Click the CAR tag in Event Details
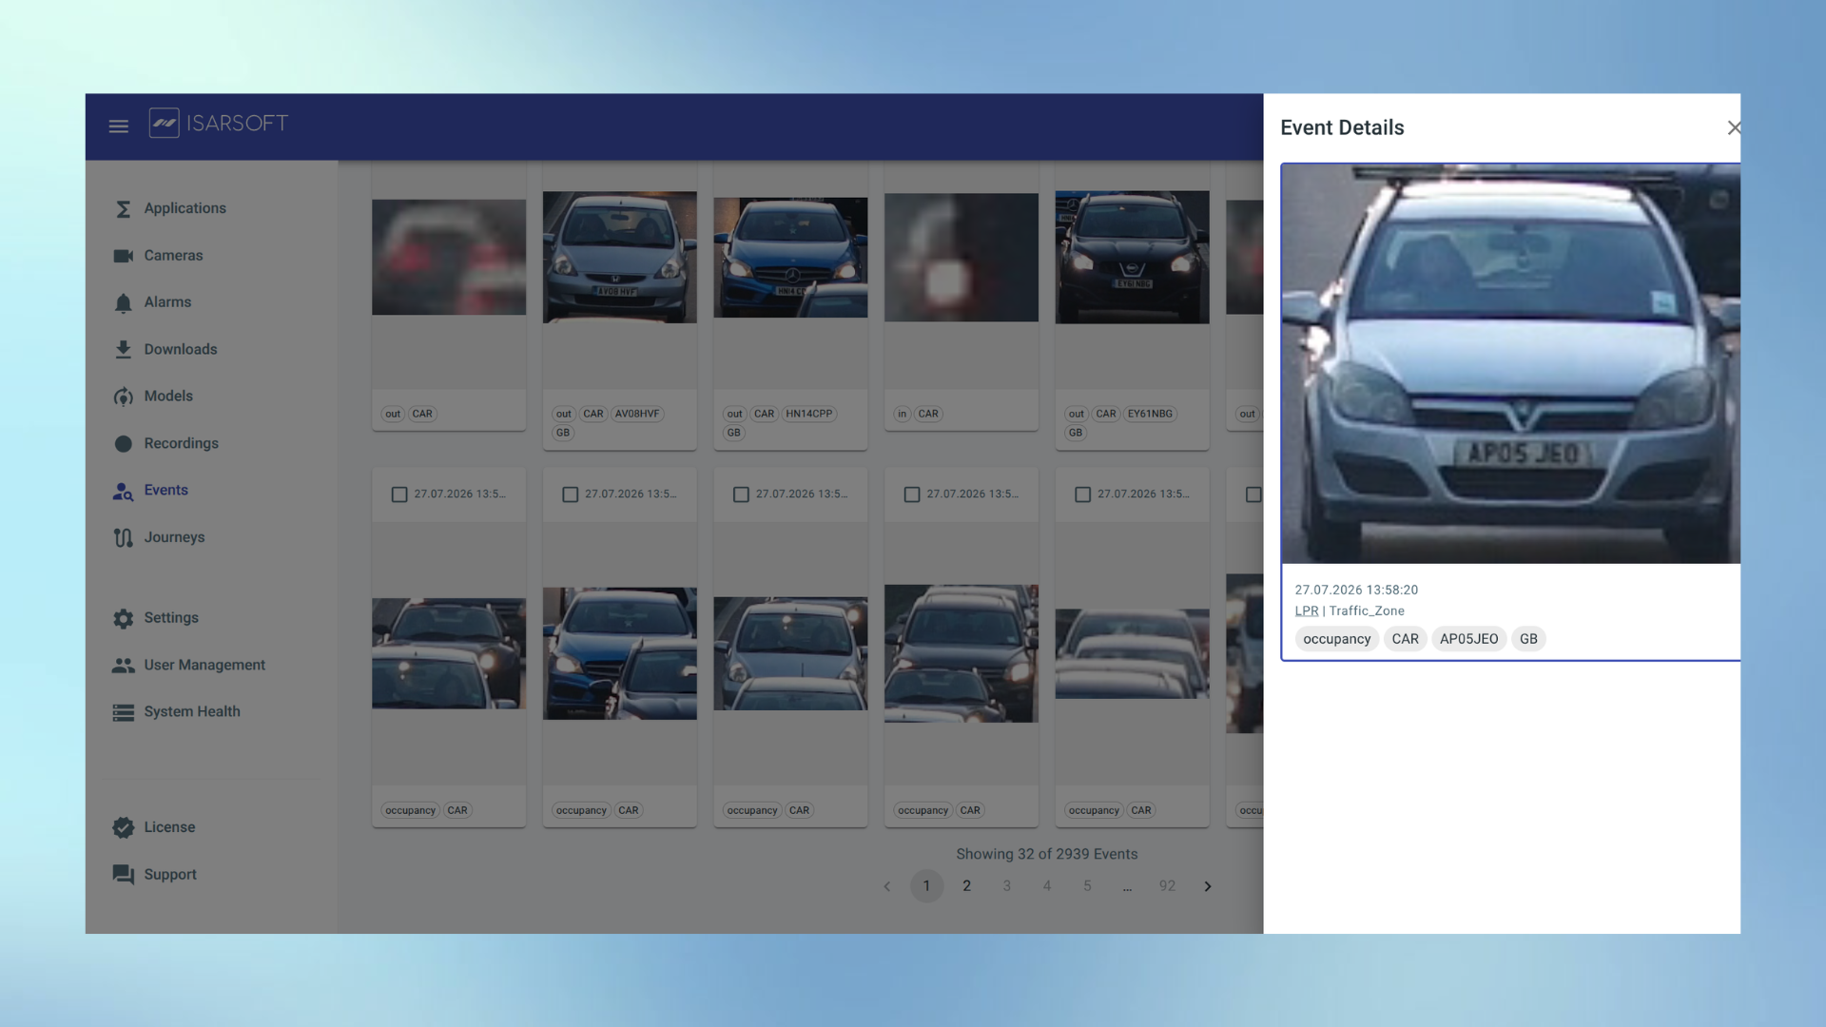The height and width of the screenshot is (1027, 1826). click(x=1405, y=639)
